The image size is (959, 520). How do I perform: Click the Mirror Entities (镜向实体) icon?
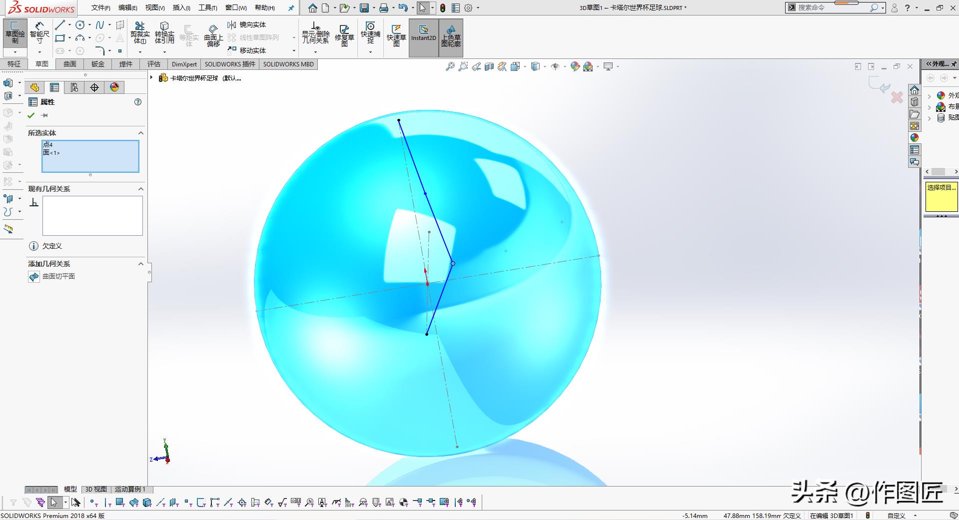pos(247,24)
